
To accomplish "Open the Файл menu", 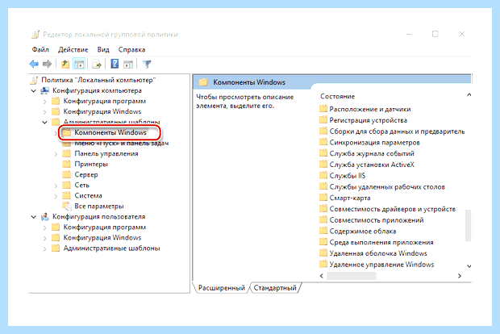I will pos(40,50).
